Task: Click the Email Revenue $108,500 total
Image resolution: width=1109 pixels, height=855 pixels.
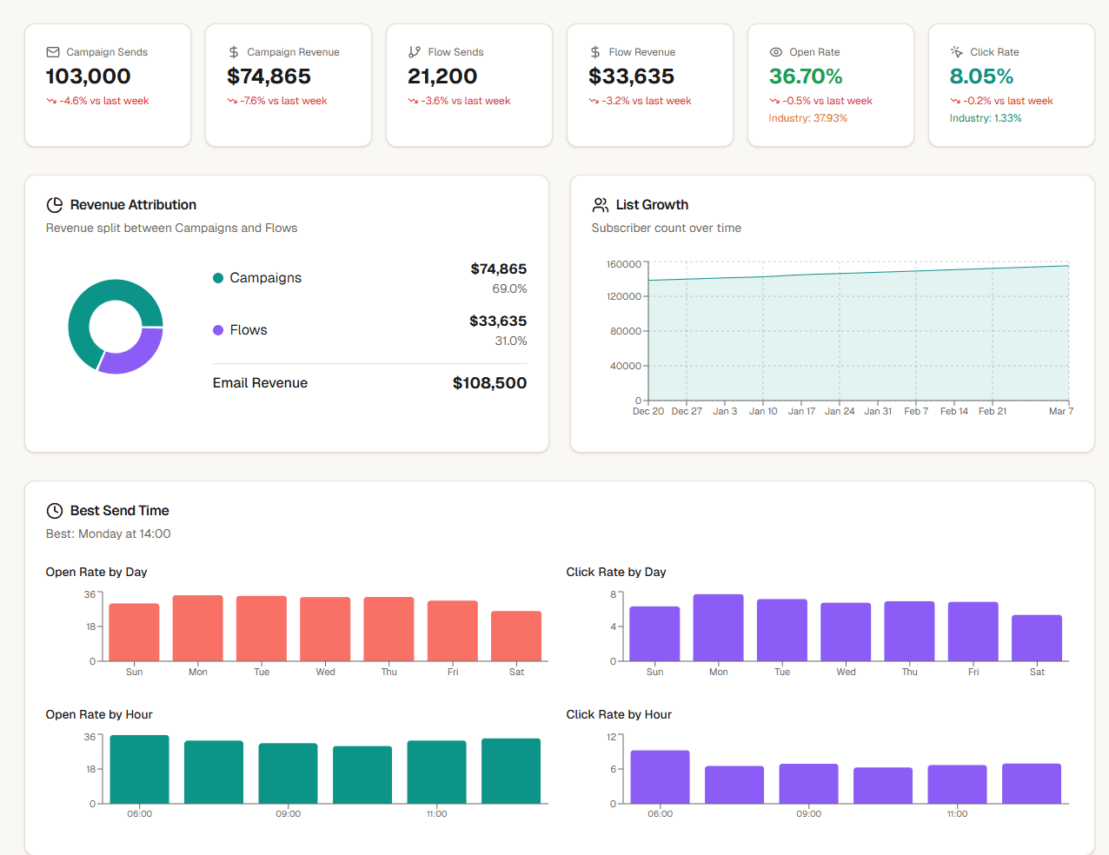Action: pos(489,382)
